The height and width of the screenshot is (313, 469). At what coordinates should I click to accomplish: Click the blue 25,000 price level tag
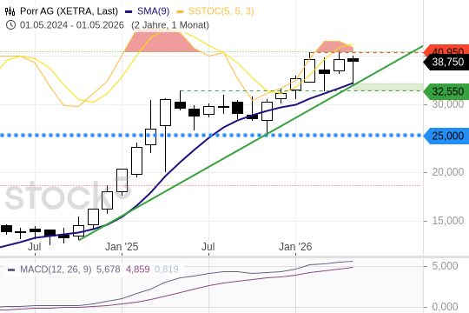click(x=446, y=136)
